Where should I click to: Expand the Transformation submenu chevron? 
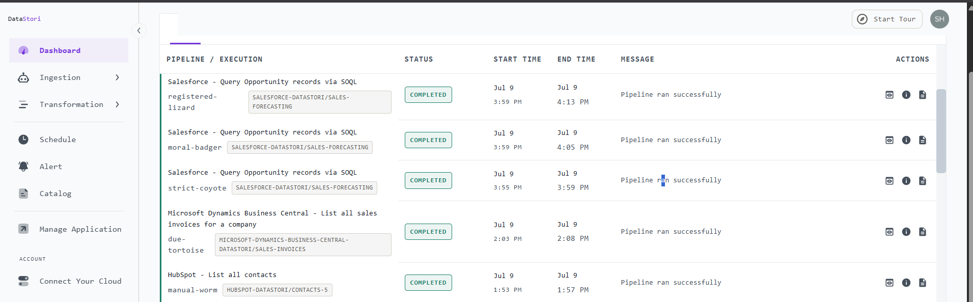click(x=117, y=104)
